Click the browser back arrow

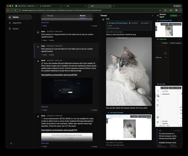click(8, 10)
